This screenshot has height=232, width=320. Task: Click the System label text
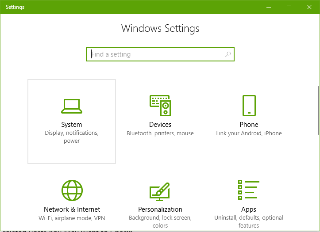point(72,125)
